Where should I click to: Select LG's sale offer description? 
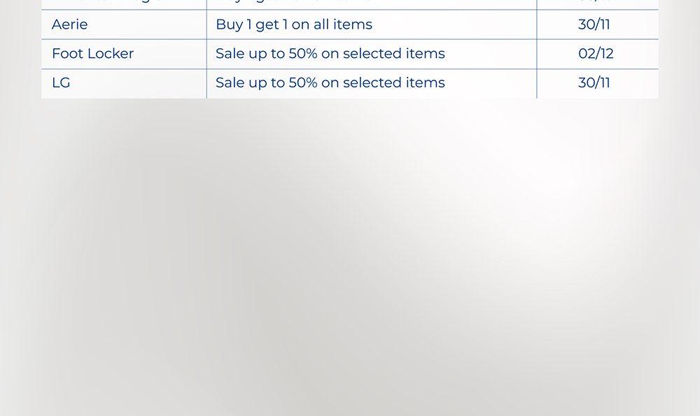330,83
